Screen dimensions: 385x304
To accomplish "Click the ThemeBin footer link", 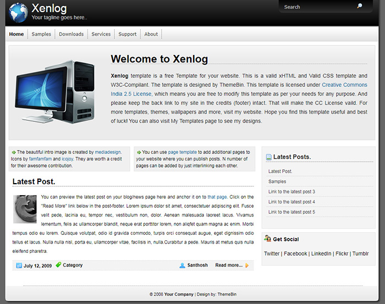I will (227, 294).
